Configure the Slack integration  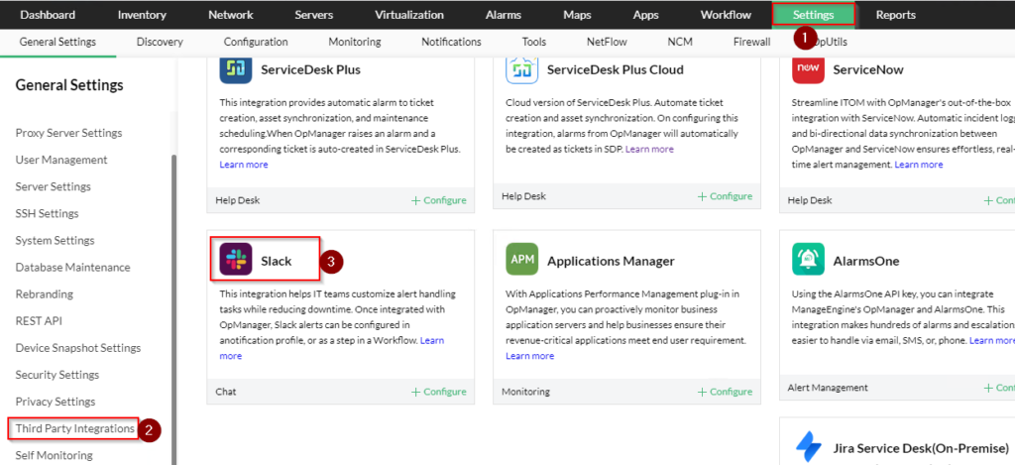pyautogui.click(x=439, y=392)
